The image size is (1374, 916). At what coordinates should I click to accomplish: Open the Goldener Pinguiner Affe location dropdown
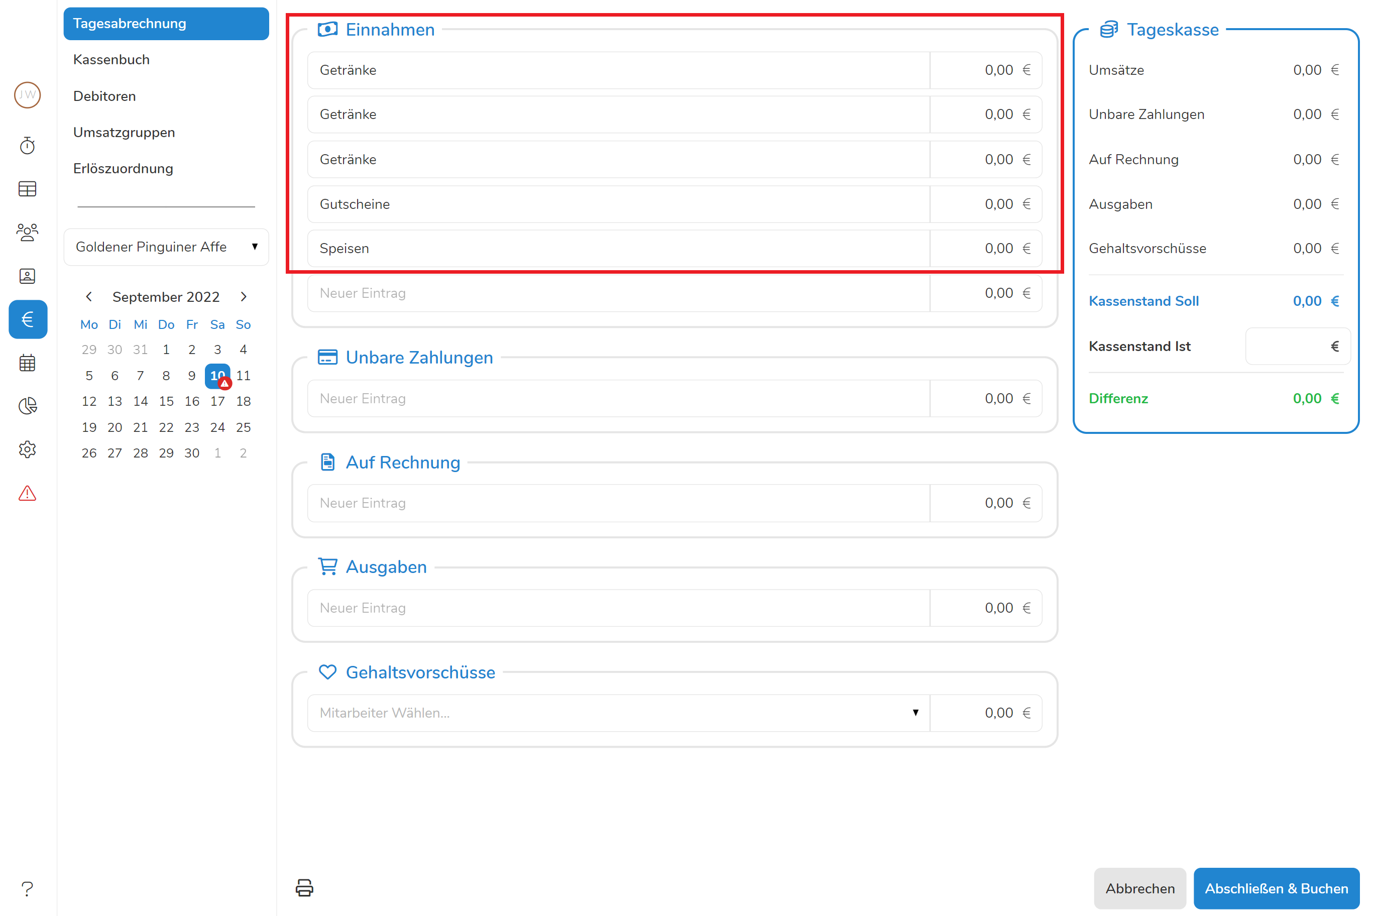pyautogui.click(x=166, y=247)
